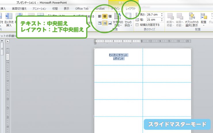This screenshot has height=133, width=213.
Task: Align cell text to the top
Action: (100, 23)
